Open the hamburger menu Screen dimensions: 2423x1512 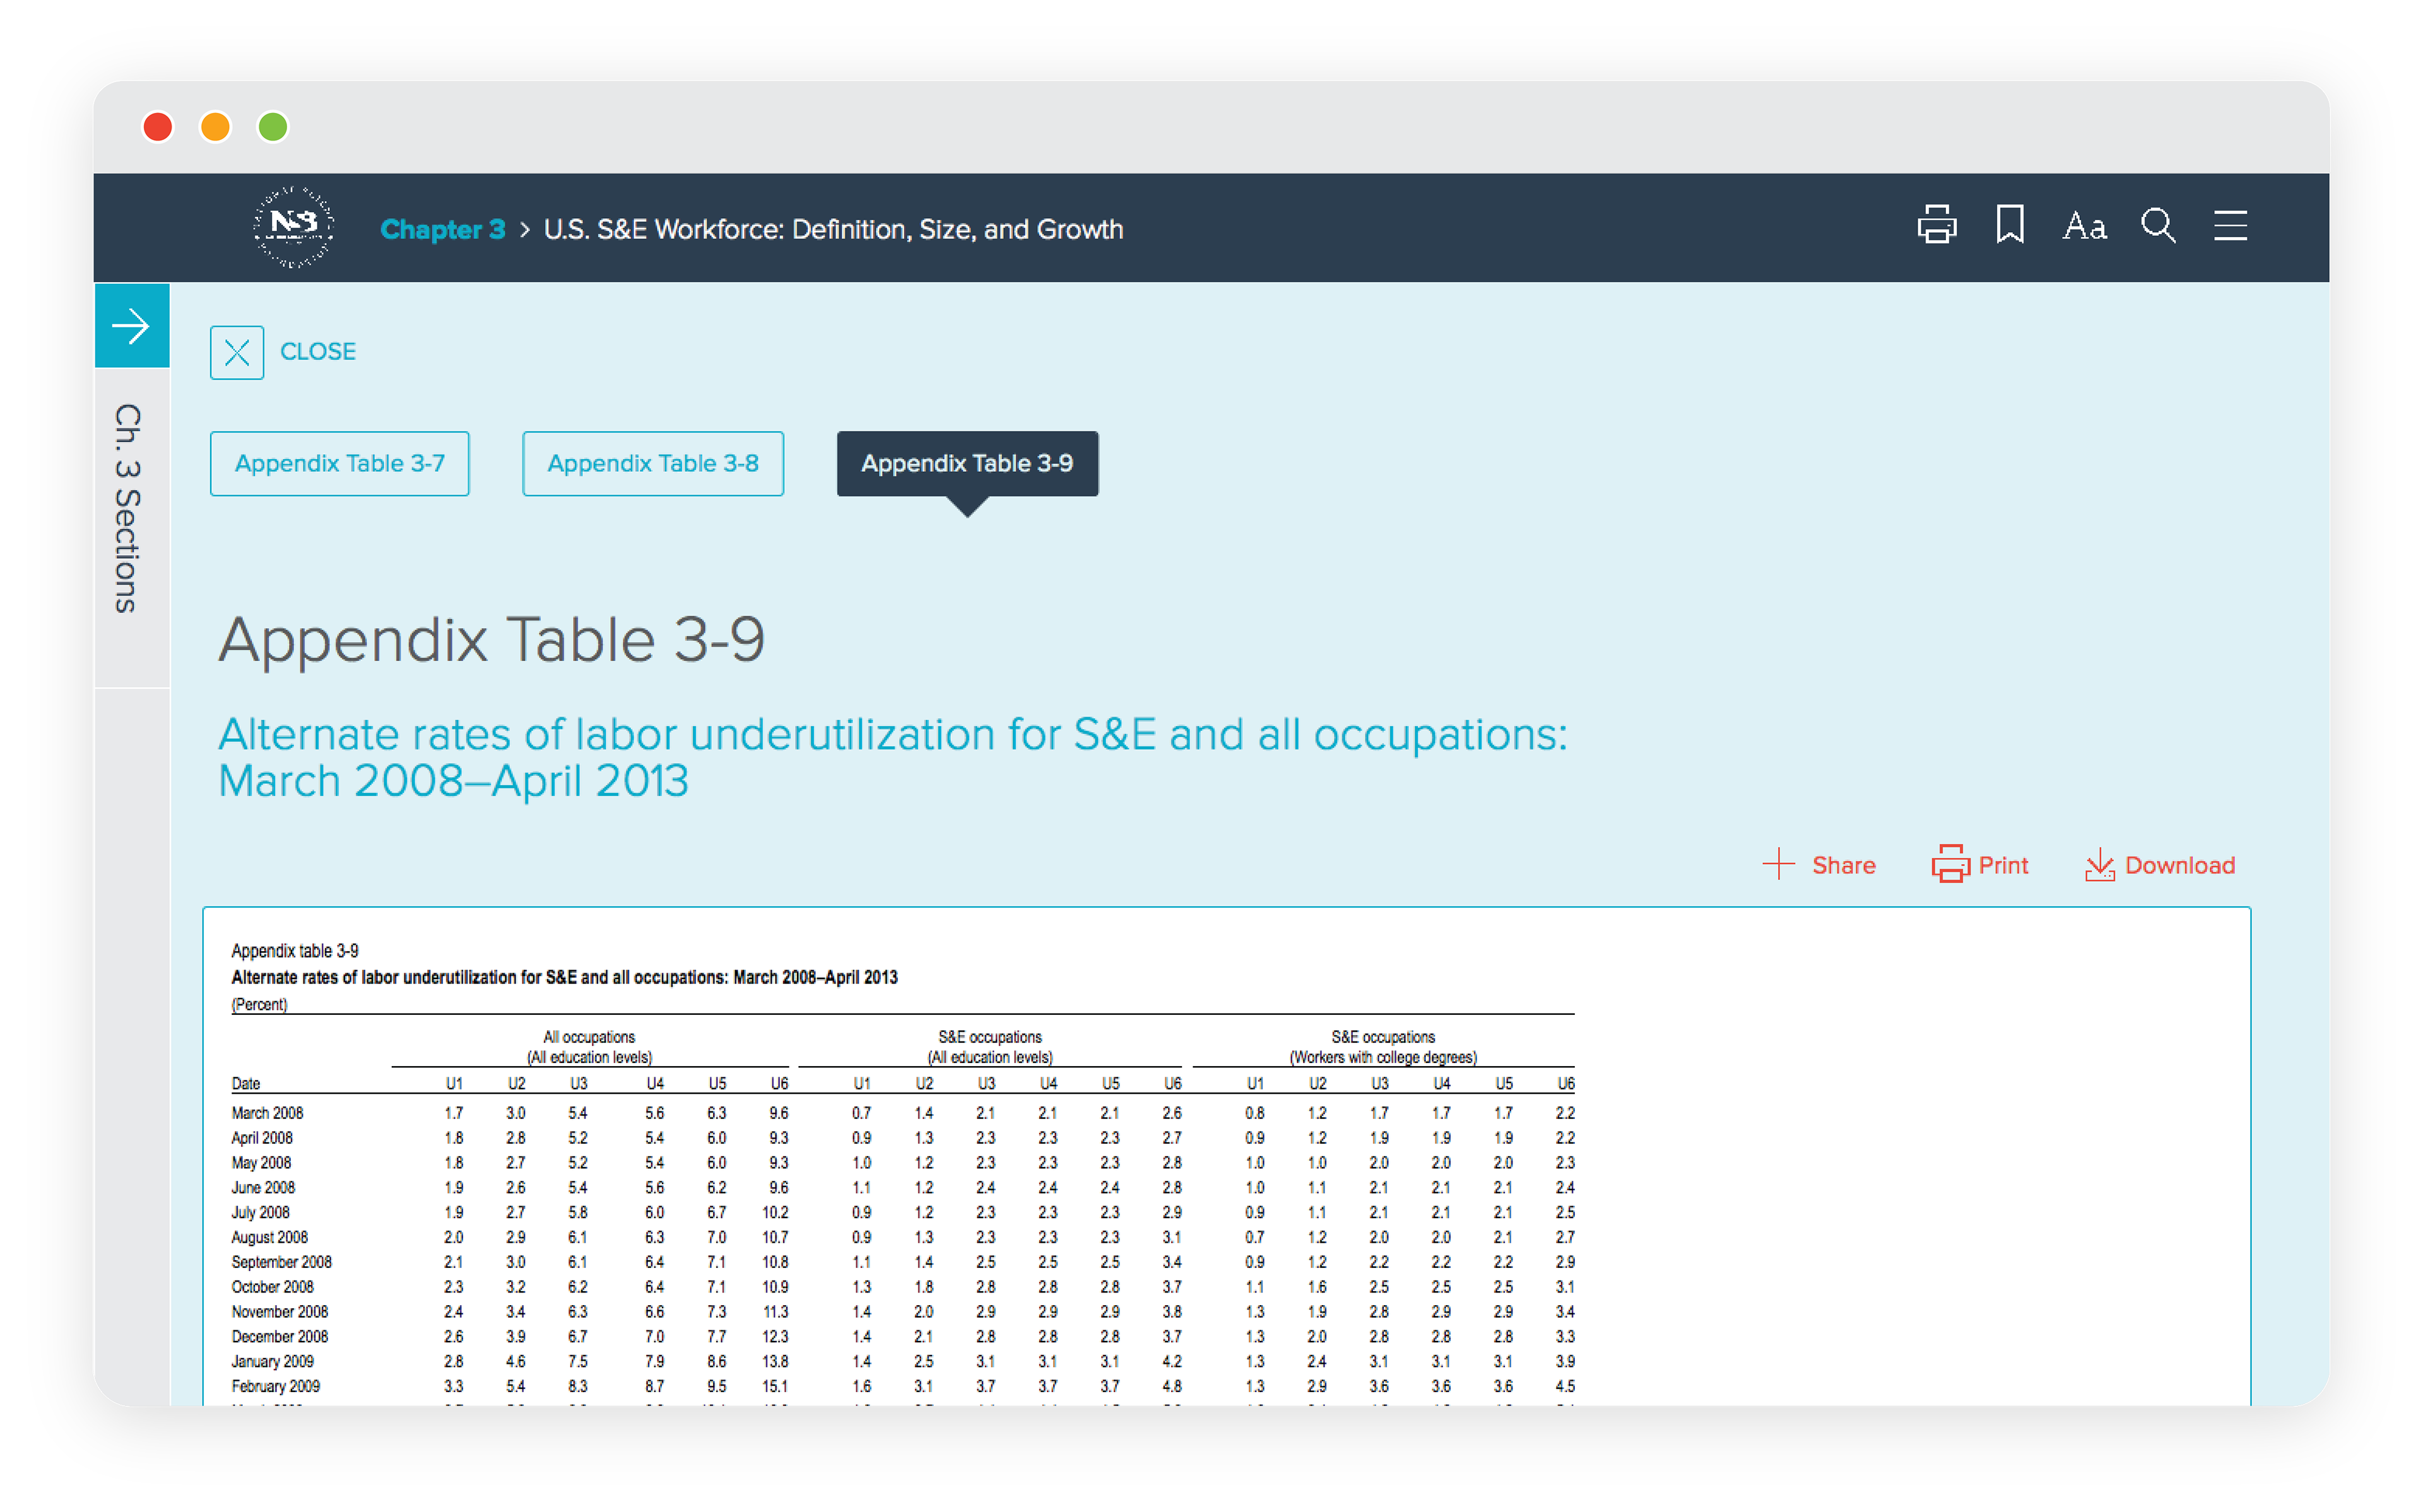pos(2229,226)
